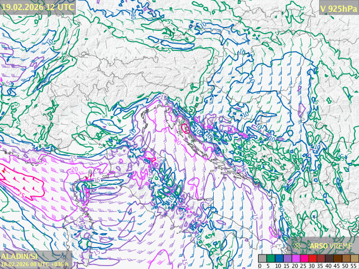359x269 pixels.
Task: Select the purple 15 legend swatch
Action: (288, 259)
